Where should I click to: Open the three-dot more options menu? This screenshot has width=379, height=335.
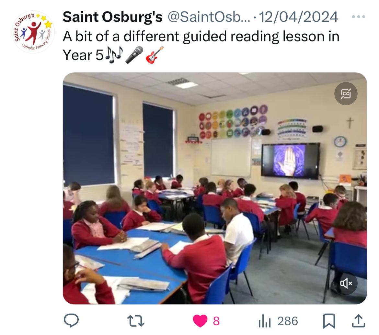point(359,17)
